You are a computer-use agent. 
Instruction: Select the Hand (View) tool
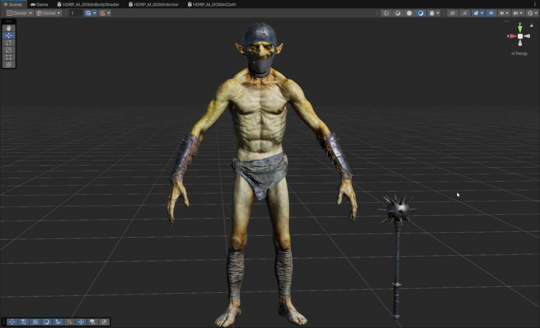coord(9,28)
